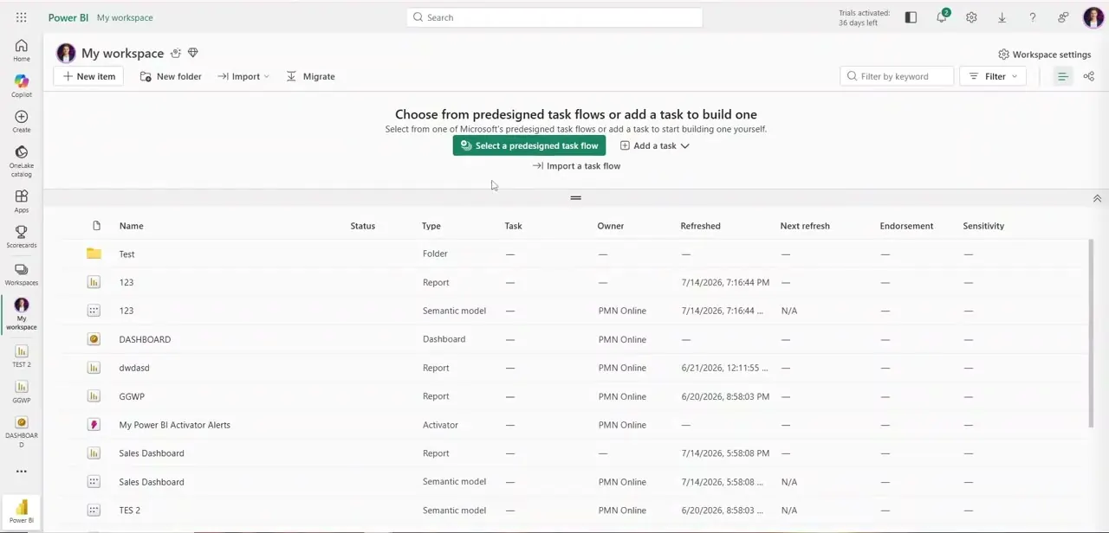Open Scorecards from the sidebar

tap(22, 236)
